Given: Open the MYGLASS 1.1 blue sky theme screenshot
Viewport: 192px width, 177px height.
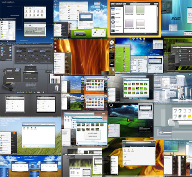Looking at the screenshot, I should pos(31,166).
